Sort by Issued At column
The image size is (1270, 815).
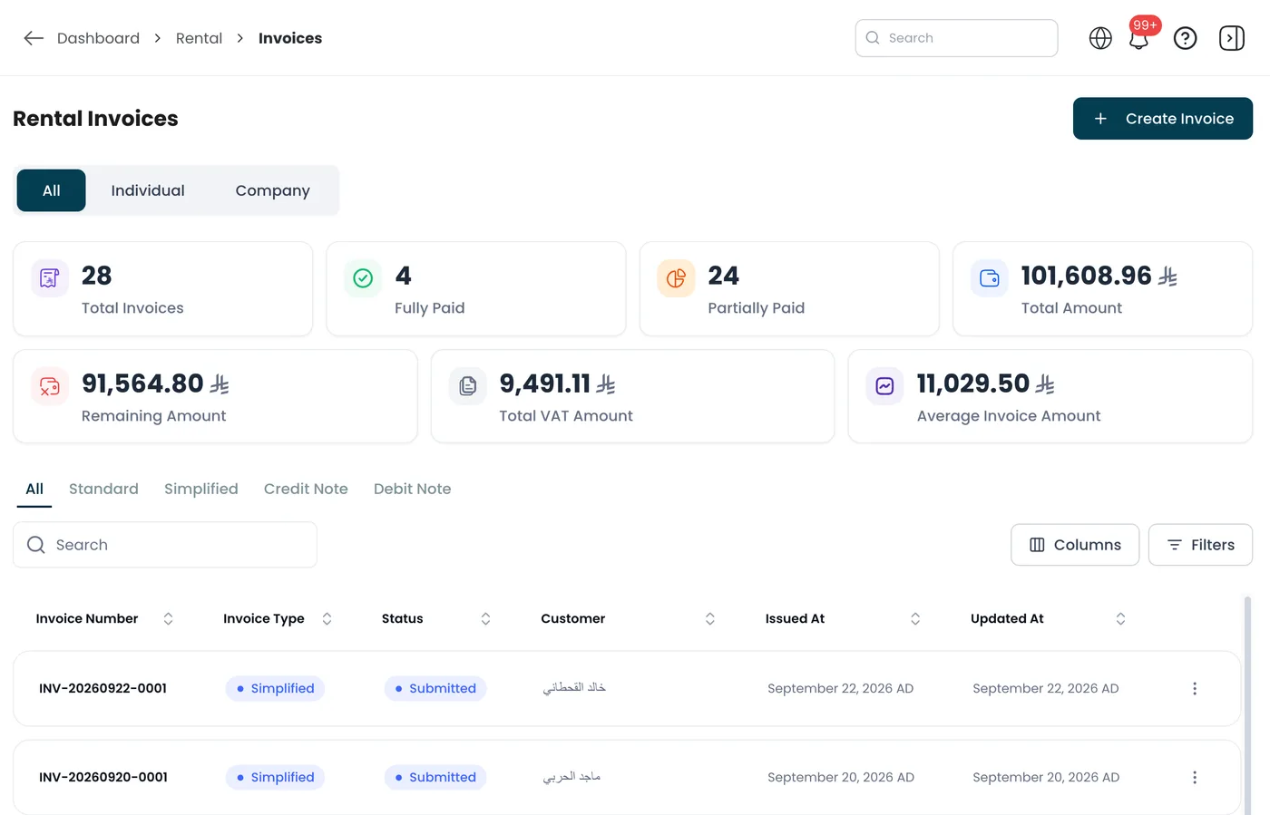click(915, 619)
